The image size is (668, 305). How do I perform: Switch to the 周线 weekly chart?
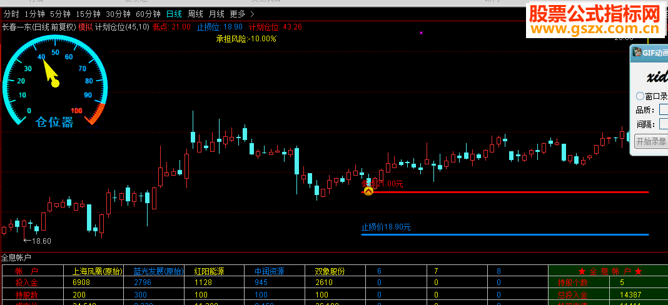(x=195, y=14)
